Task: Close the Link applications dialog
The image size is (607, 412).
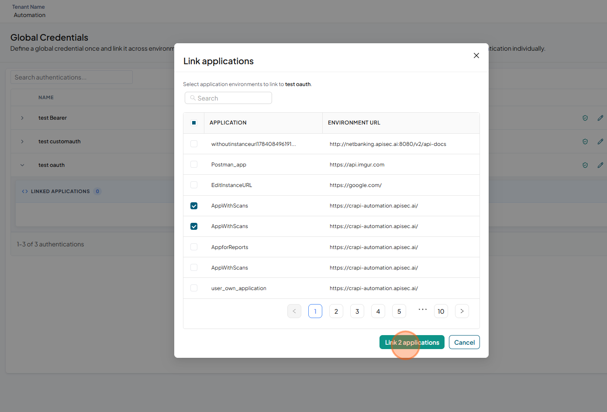Action: click(x=476, y=55)
